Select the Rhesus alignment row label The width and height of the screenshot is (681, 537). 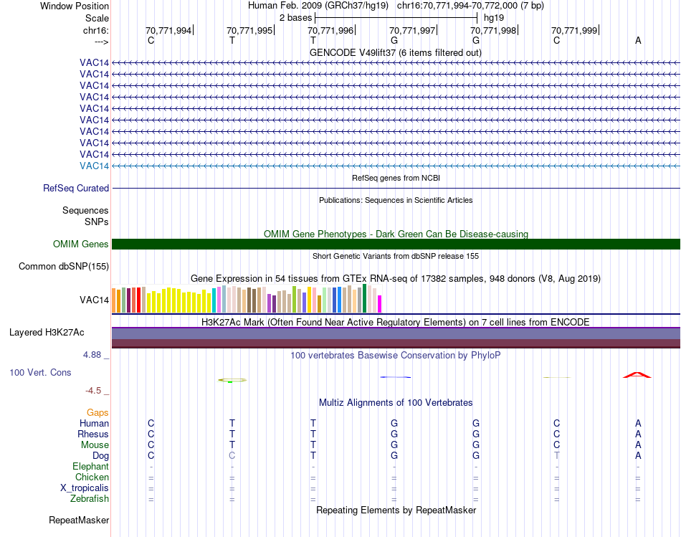tap(93, 434)
